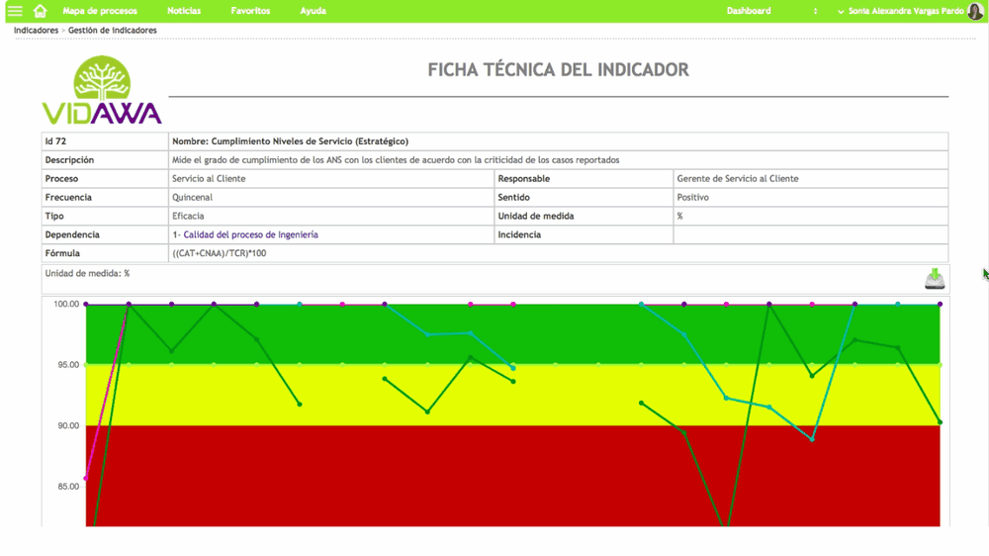Open the Favoritos menu item
This screenshot has width=989, height=556.
click(x=250, y=11)
